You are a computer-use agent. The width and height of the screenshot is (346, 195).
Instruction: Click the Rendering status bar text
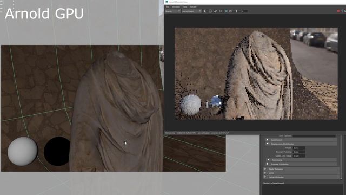(x=197, y=133)
